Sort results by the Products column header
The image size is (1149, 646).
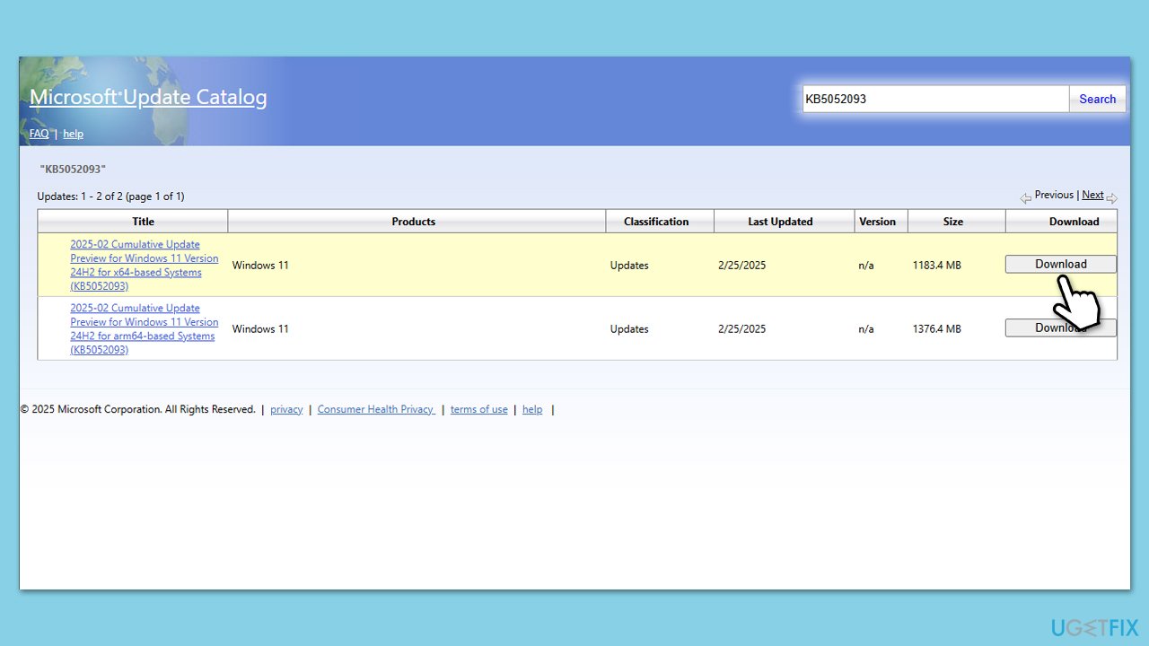(x=414, y=221)
